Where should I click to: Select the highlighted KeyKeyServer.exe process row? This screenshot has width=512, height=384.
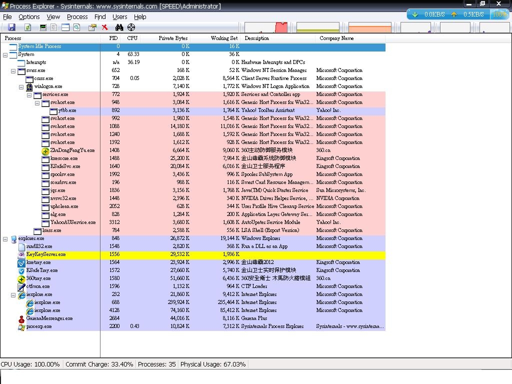tap(46, 254)
